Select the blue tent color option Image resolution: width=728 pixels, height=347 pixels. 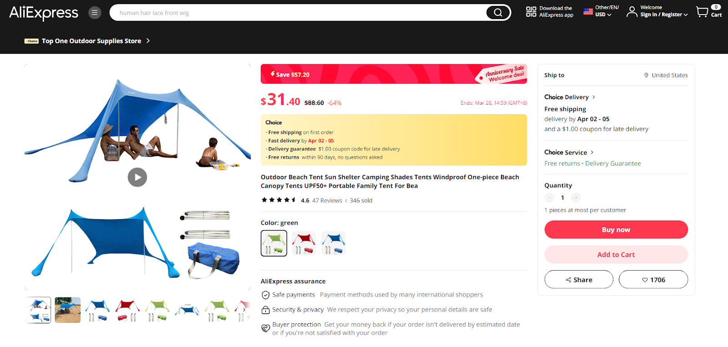334,243
